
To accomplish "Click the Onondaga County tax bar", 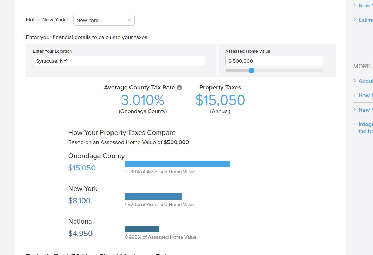I will pos(177,164).
